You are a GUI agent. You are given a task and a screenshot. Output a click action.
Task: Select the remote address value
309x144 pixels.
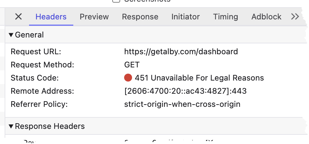[x=185, y=91]
